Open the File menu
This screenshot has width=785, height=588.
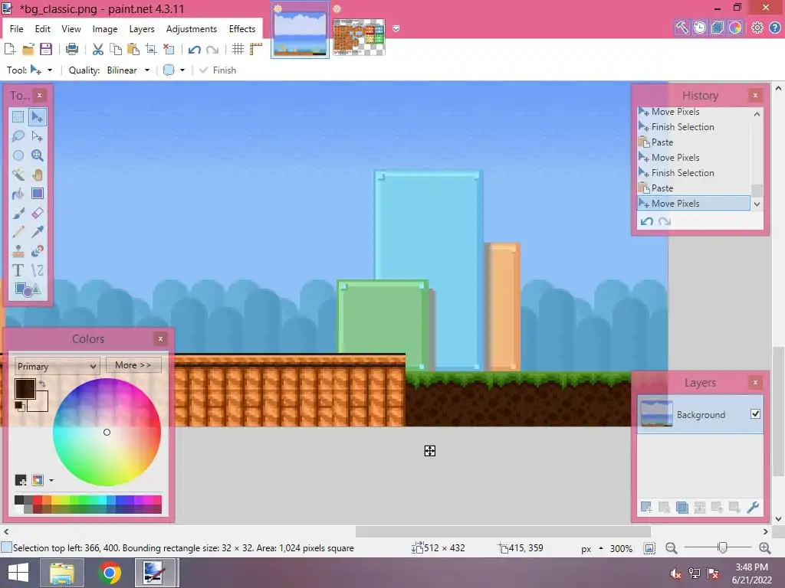click(17, 29)
